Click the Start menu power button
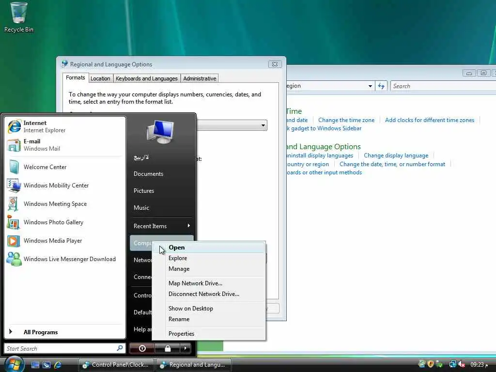 142,348
